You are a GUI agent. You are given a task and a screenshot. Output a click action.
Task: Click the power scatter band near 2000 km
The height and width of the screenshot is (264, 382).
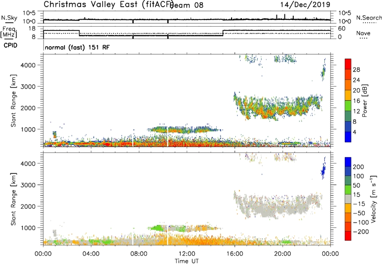(278, 107)
